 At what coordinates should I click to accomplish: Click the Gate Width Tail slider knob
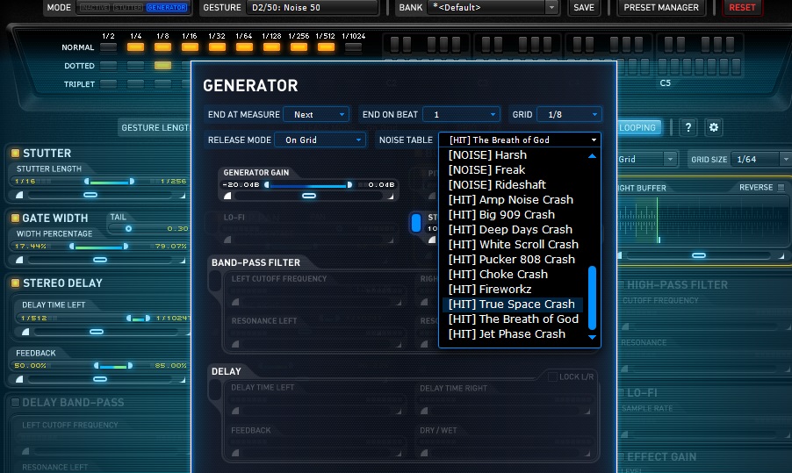tap(128, 229)
